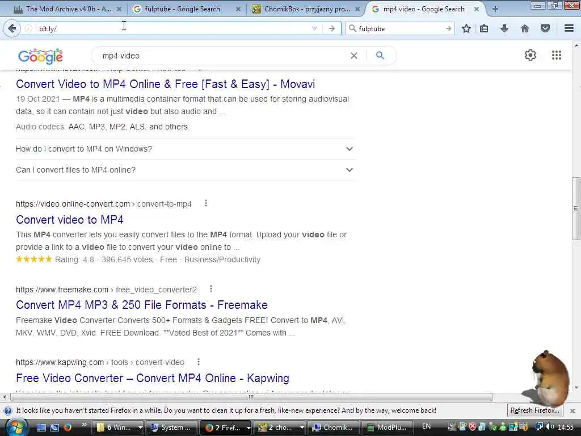Show hidden quick launch items chevron
Viewport: 581px width, 436px height.
click(x=84, y=425)
